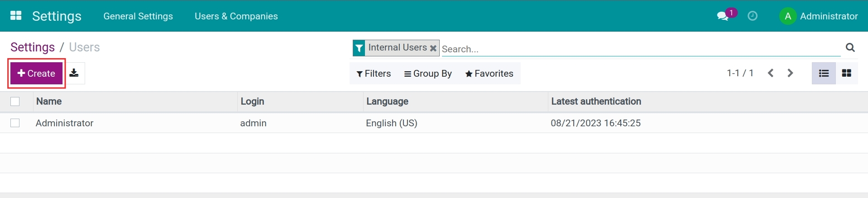Open the Favorites dropdown
The image size is (868, 198).
click(489, 74)
